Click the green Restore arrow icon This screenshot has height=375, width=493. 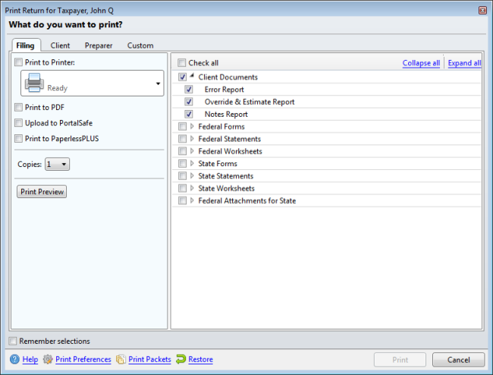(x=181, y=359)
